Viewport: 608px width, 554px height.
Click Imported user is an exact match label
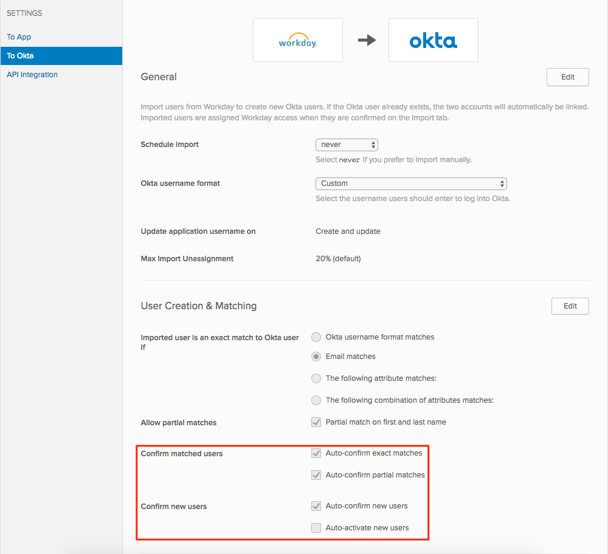[219, 342]
